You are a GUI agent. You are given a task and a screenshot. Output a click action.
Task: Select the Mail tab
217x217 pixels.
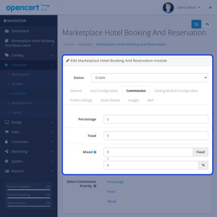click(150, 100)
